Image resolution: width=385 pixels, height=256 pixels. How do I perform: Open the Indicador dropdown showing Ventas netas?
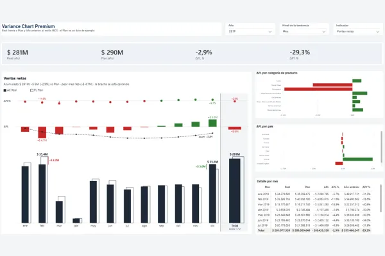[x=358, y=31]
